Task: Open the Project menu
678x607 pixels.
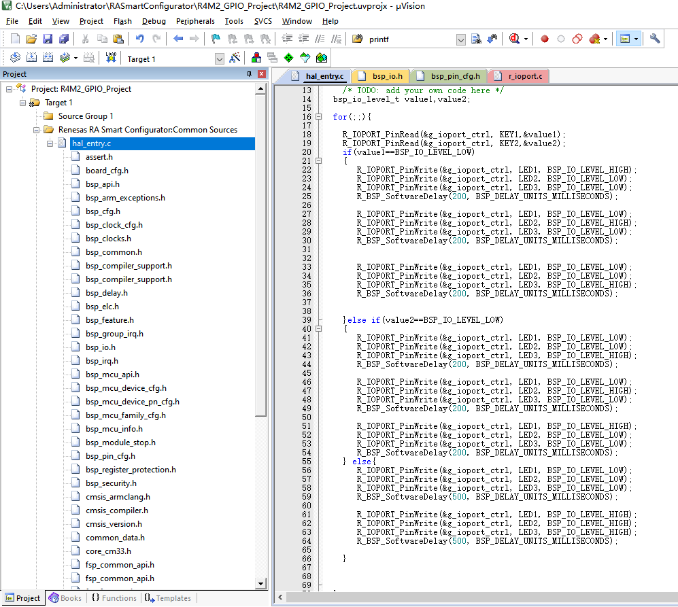Action: point(91,21)
